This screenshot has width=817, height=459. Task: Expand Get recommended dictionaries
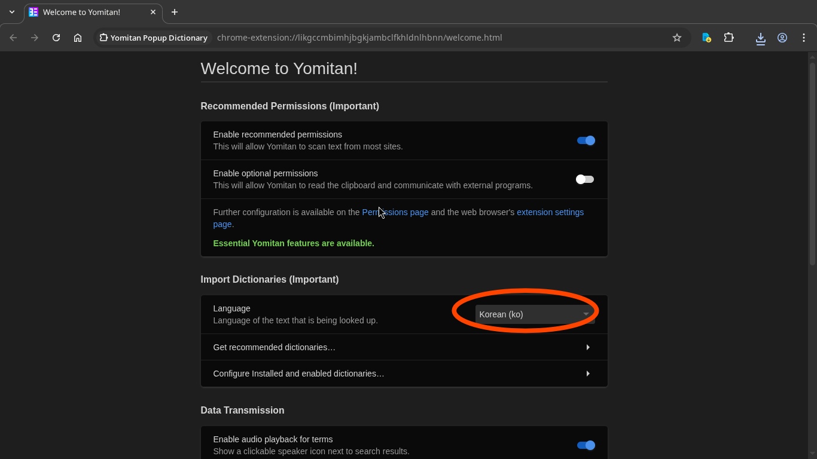[404, 347]
